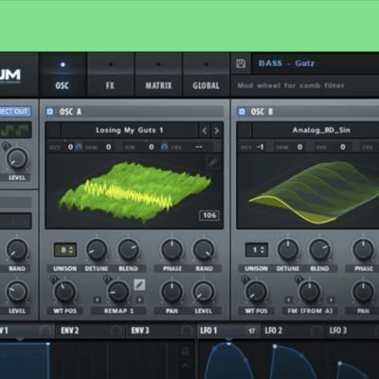379x379 pixels.
Task: Click the OSC A OCT value field
Action: click(x=70, y=147)
